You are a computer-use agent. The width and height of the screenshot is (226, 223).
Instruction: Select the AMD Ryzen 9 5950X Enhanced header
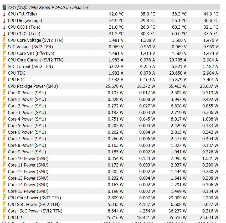click(48, 7)
